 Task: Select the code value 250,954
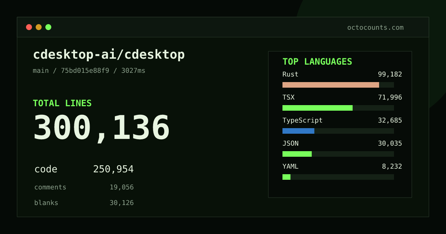click(x=113, y=169)
